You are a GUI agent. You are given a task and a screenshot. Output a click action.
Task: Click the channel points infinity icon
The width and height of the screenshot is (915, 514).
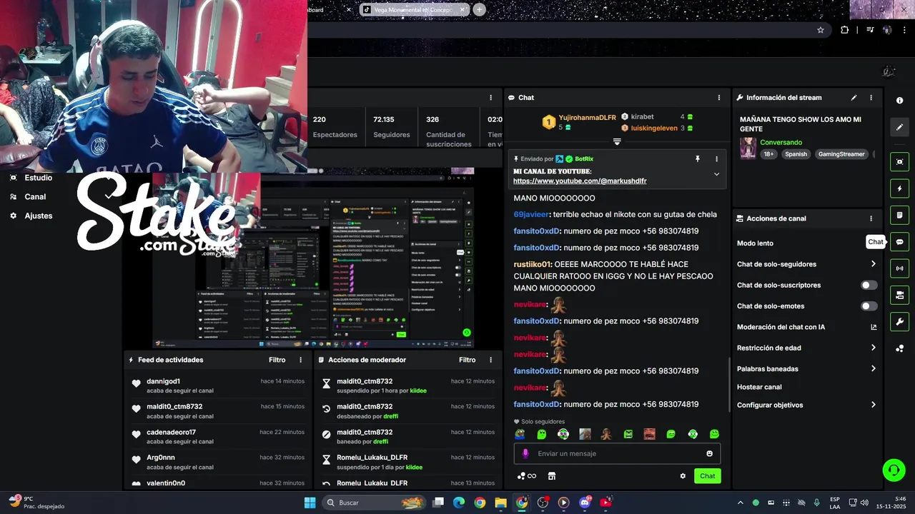point(527,476)
